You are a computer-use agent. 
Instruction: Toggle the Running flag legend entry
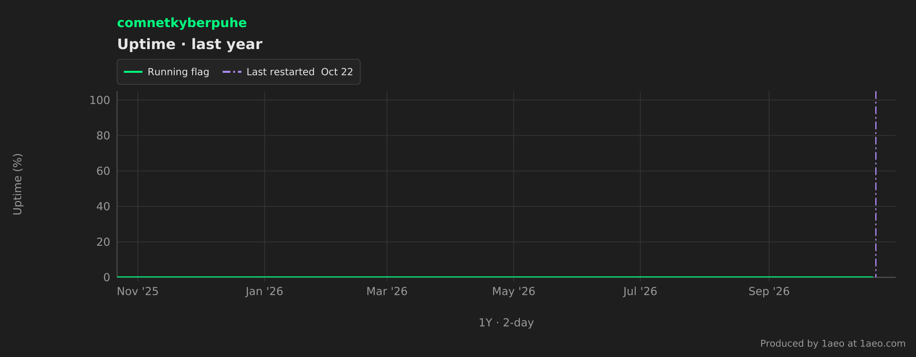pos(167,72)
